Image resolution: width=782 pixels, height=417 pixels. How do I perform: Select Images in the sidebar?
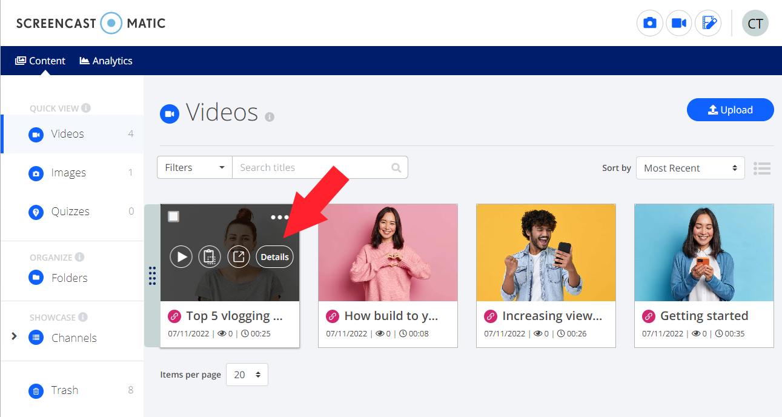click(x=73, y=173)
